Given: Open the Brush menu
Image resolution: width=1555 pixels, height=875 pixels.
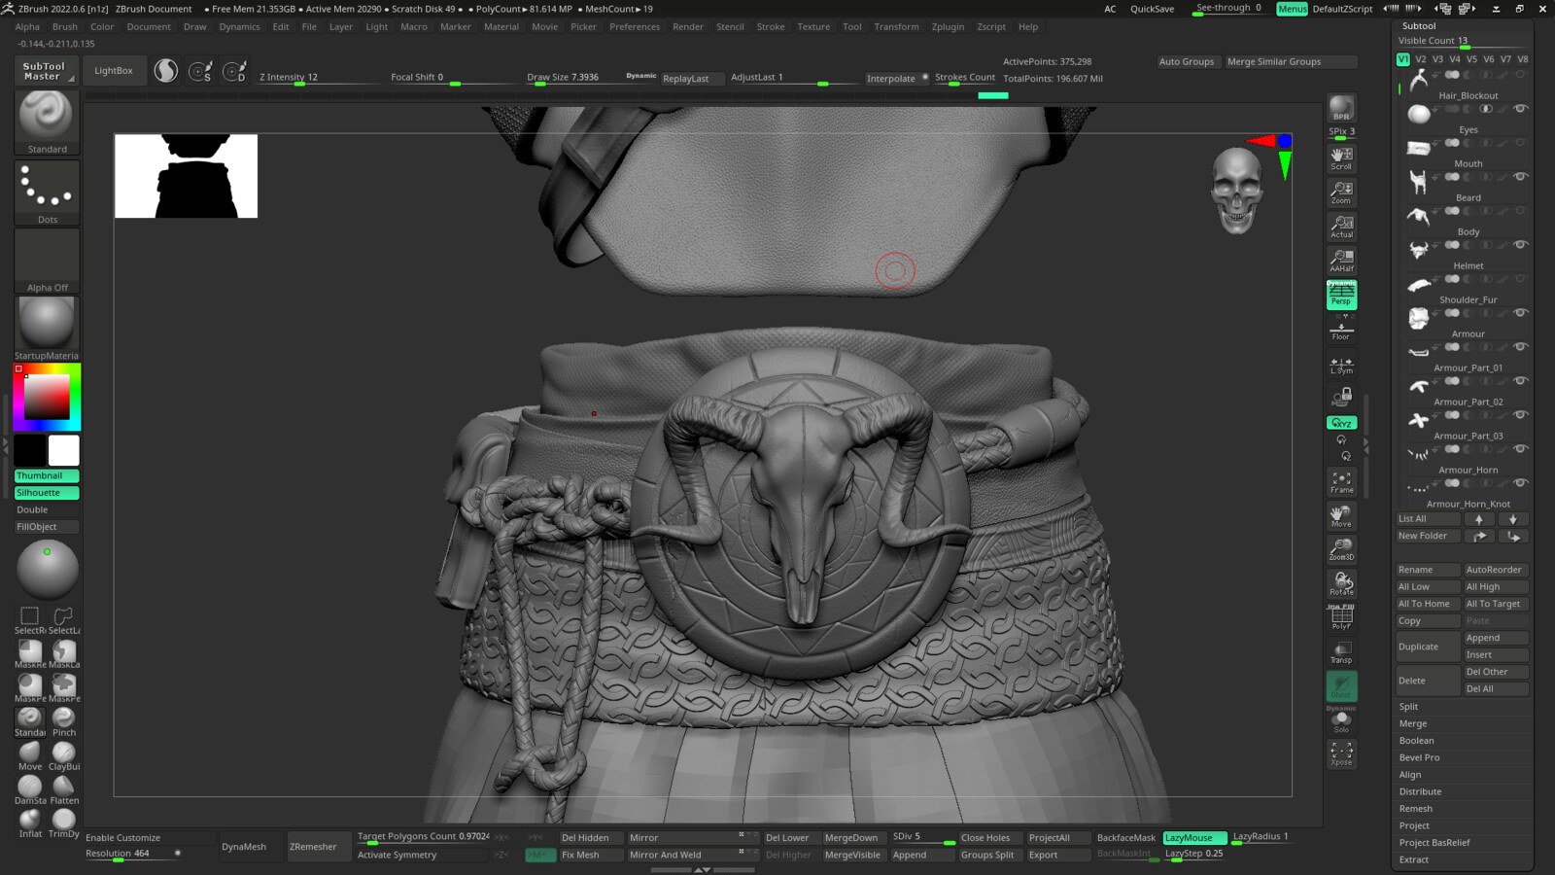Looking at the screenshot, I should tap(65, 27).
